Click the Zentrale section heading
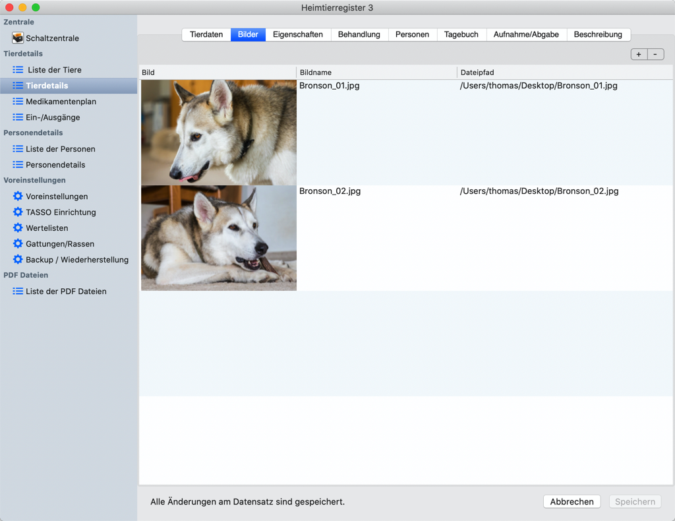The height and width of the screenshot is (521, 675). [18, 22]
